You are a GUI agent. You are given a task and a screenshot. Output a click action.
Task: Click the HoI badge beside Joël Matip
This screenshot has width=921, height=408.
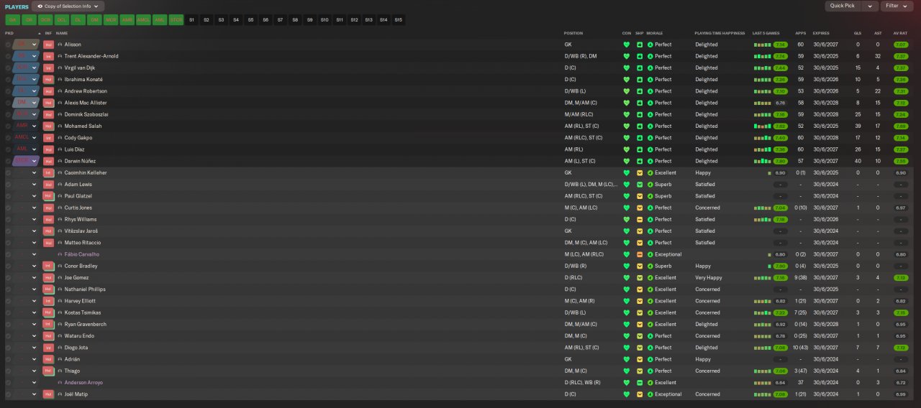(x=48, y=394)
